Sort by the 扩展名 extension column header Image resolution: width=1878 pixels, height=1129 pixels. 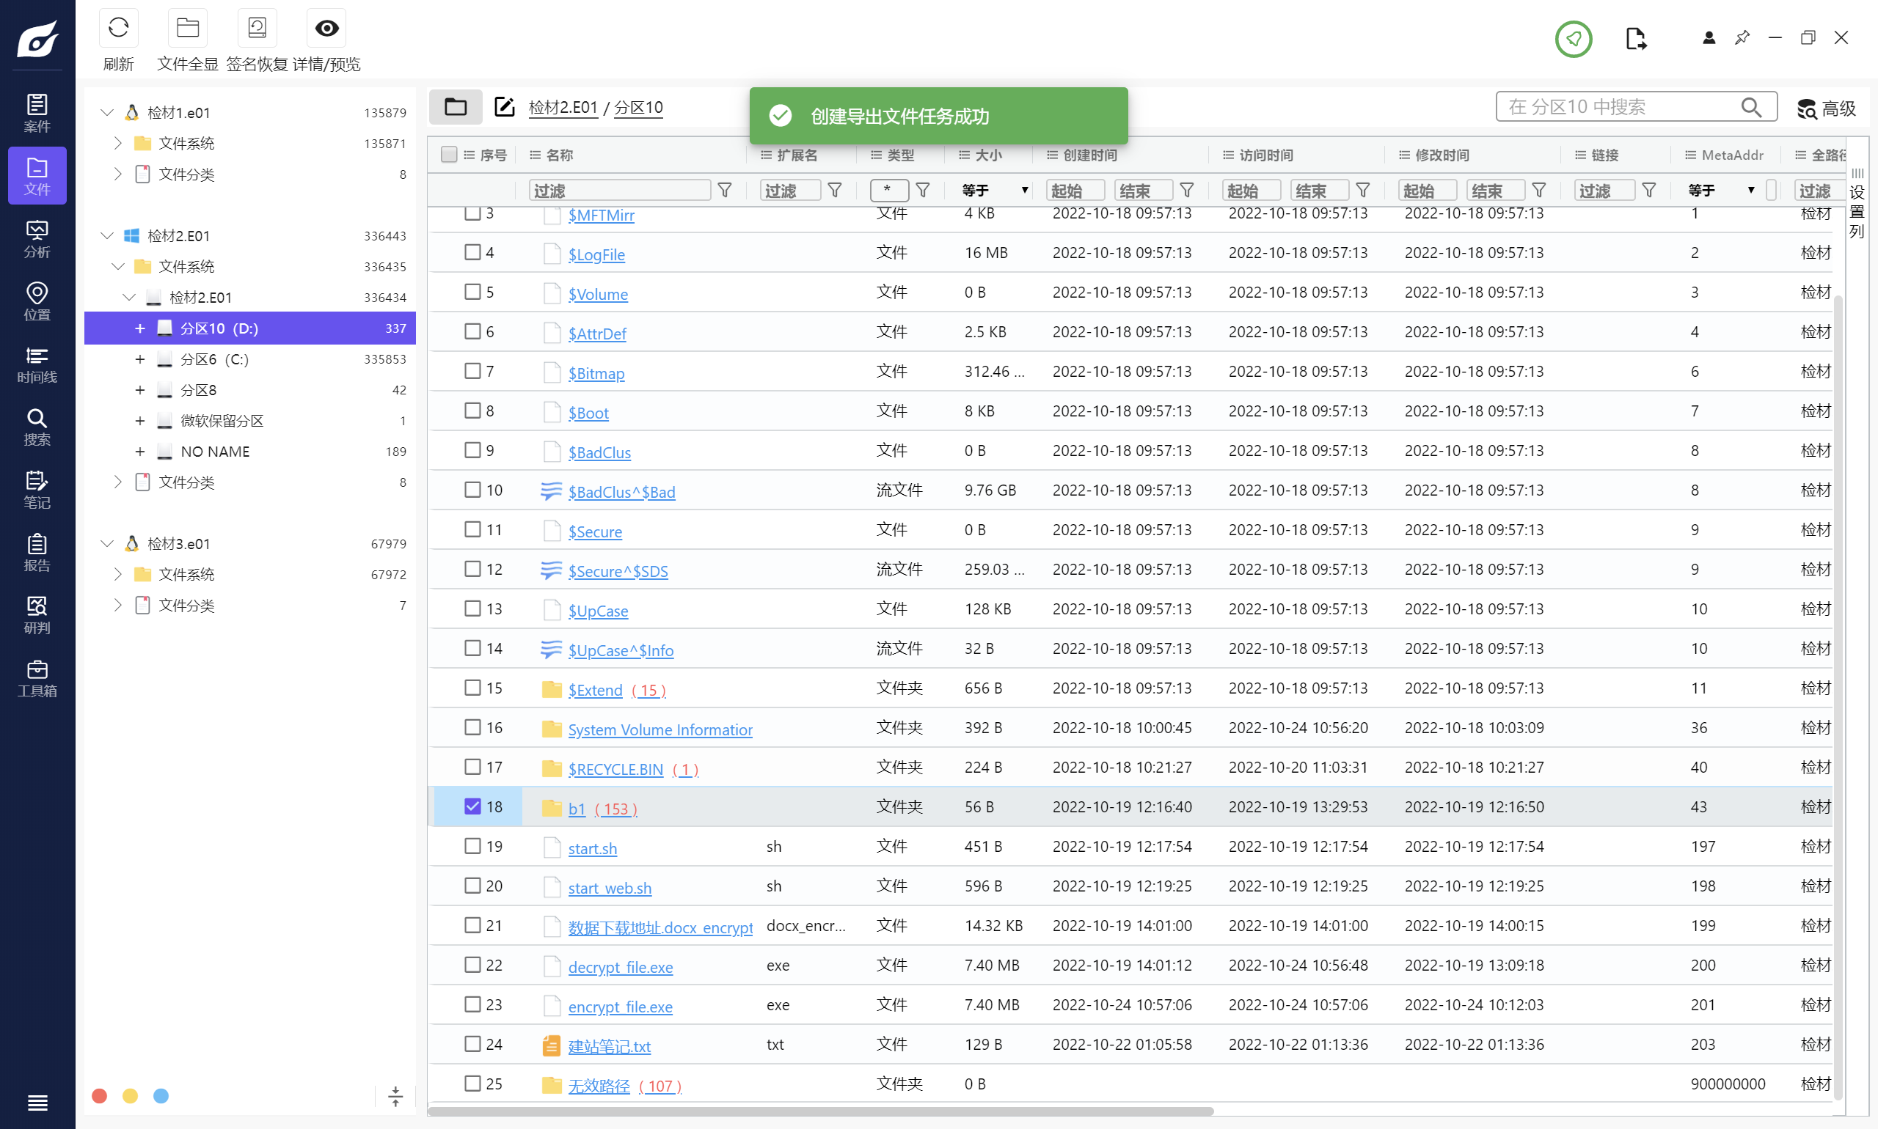pyautogui.click(x=797, y=155)
